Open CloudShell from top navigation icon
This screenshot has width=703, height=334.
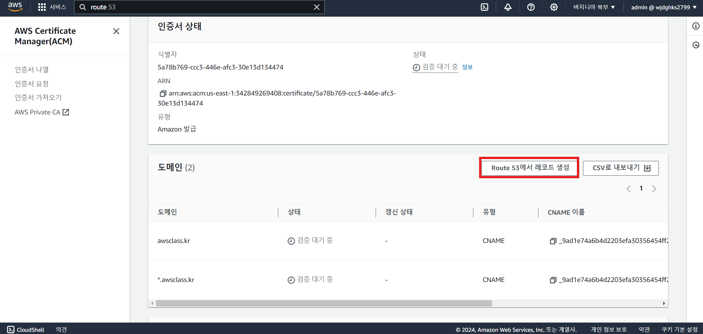pos(485,7)
